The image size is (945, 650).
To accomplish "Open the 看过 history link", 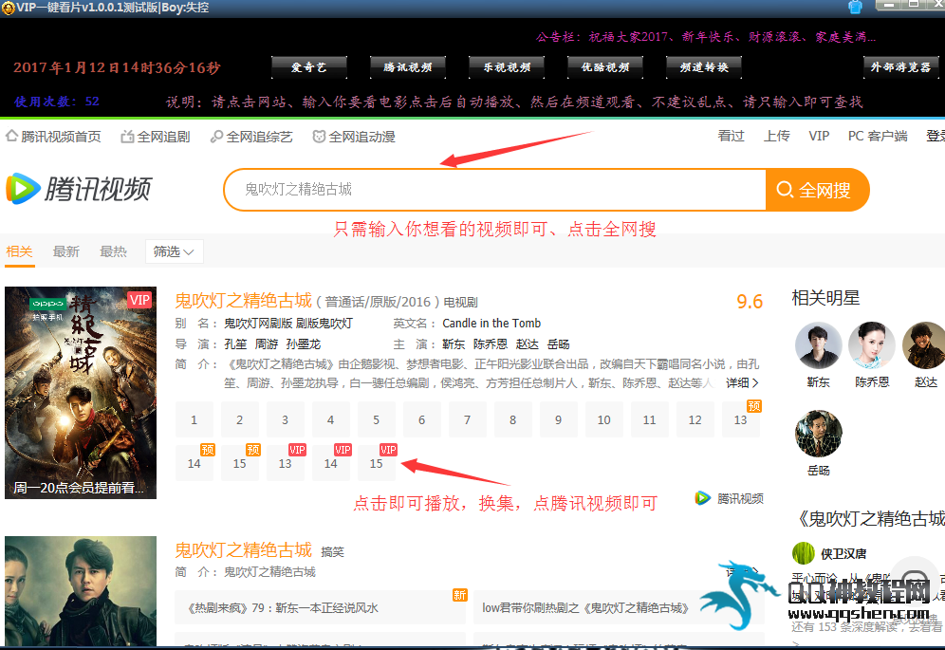I will click(x=732, y=137).
